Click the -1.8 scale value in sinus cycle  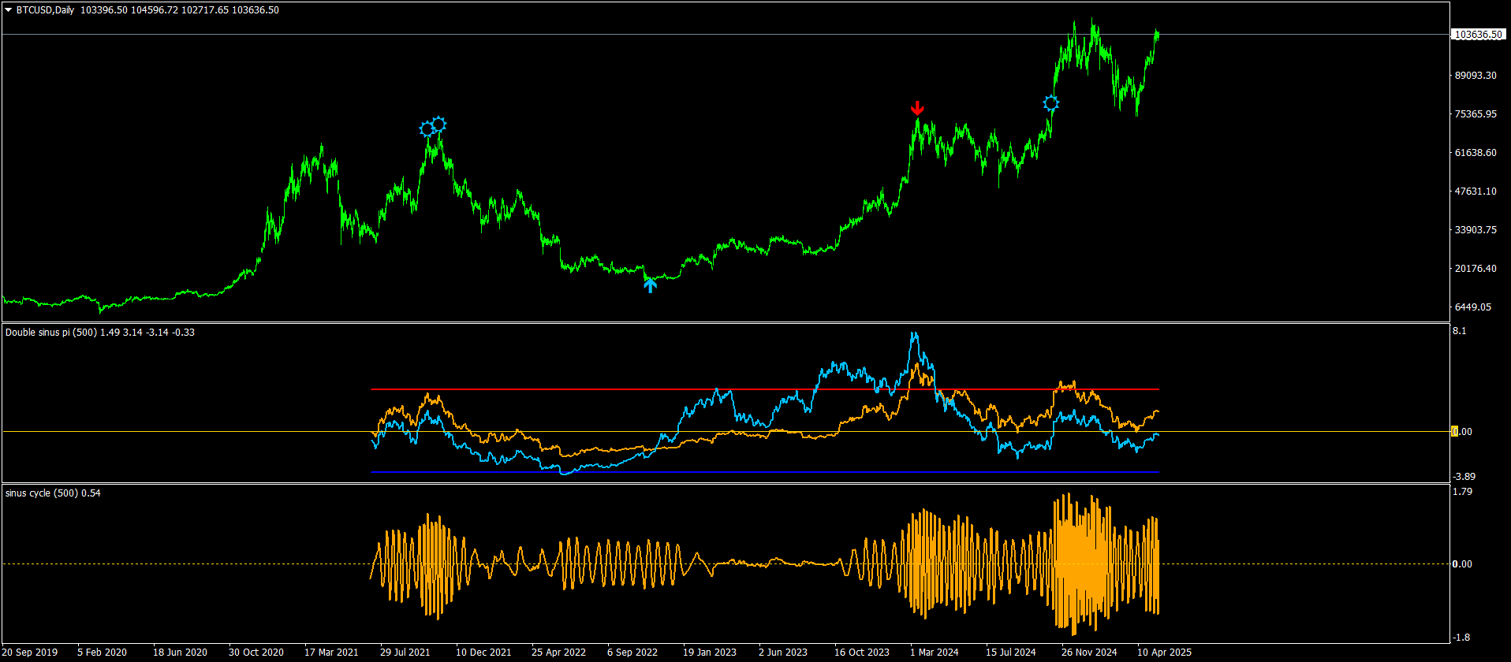click(1462, 638)
